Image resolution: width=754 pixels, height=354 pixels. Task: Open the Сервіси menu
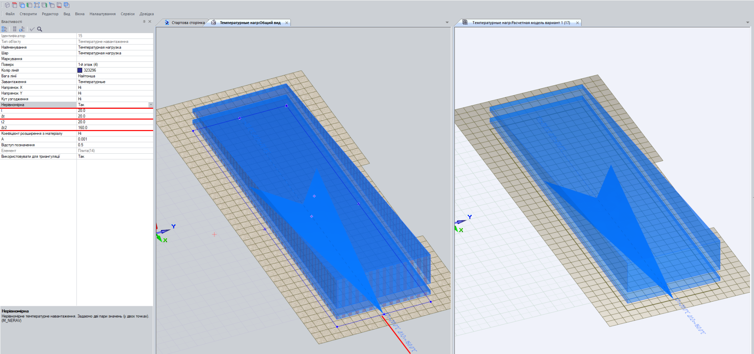127,14
